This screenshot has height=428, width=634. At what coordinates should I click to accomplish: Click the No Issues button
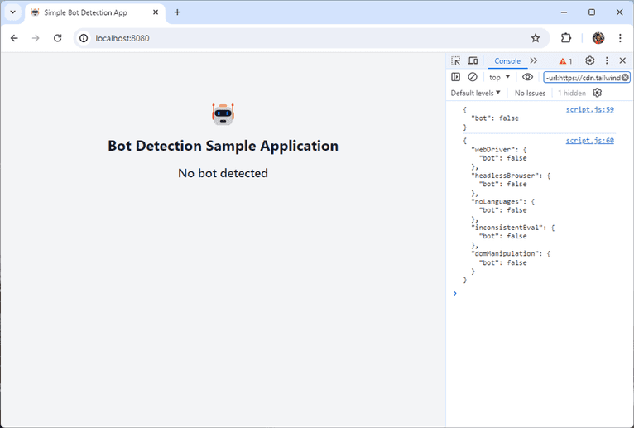[530, 94]
